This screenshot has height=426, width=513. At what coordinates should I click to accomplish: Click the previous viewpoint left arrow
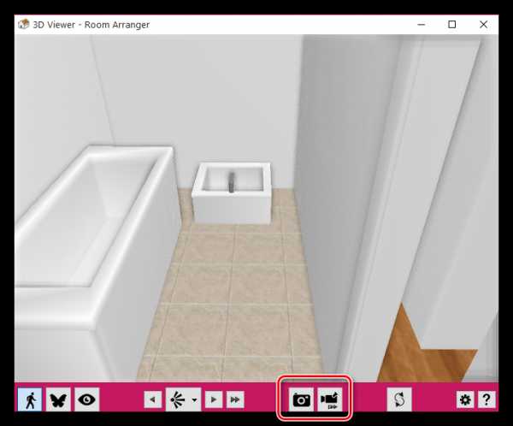tap(152, 399)
